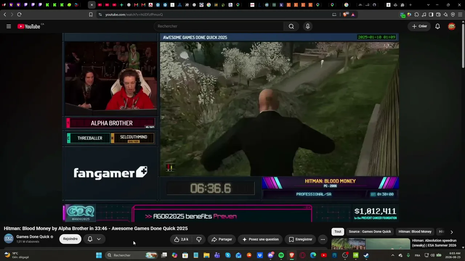Click the 'Partager' share button
The image size is (465, 261).
click(x=222, y=239)
